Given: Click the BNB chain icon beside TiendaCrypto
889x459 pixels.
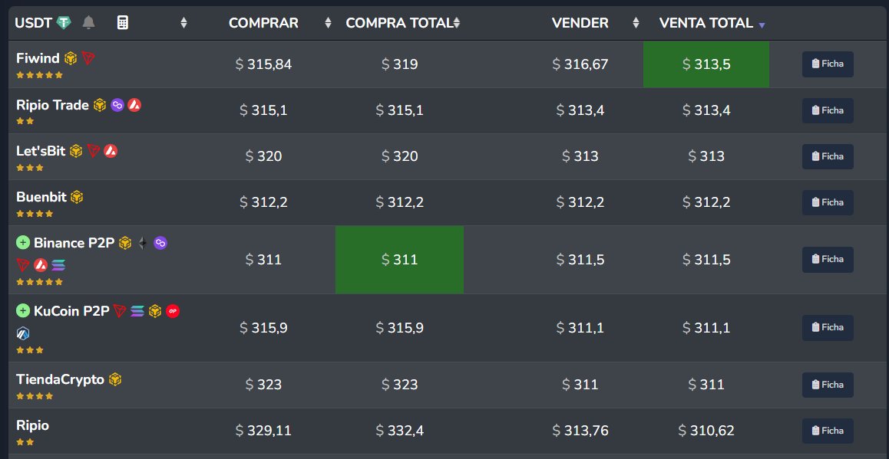Looking at the screenshot, I should [x=115, y=379].
